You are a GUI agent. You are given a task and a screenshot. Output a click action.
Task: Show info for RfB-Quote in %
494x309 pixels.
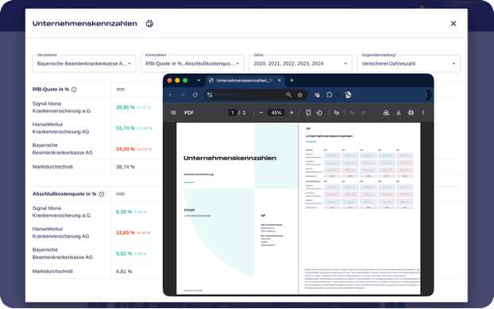tap(74, 90)
